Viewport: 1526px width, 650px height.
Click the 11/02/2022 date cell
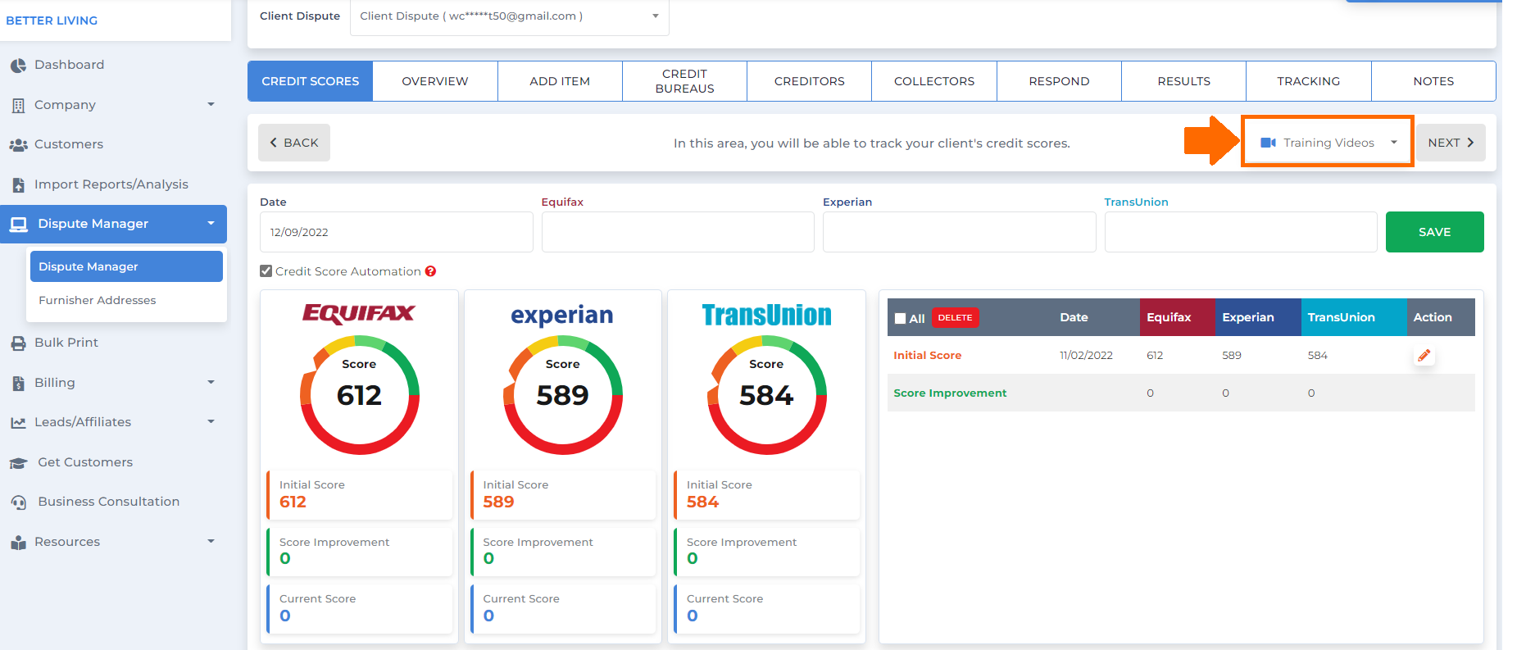(x=1086, y=356)
